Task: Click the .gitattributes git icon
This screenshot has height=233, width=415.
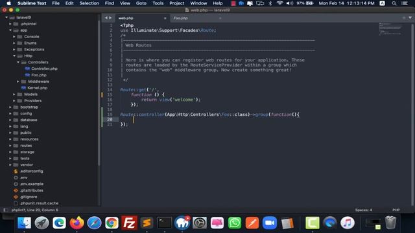Action: [x=16, y=190]
